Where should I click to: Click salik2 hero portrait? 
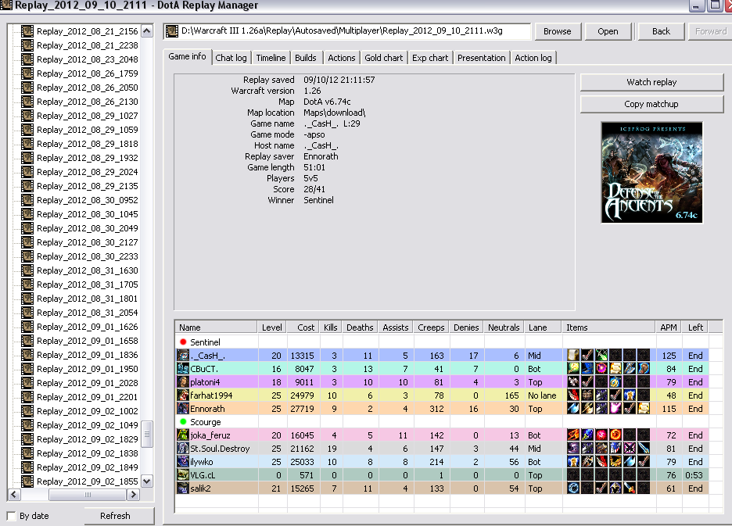click(183, 488)
